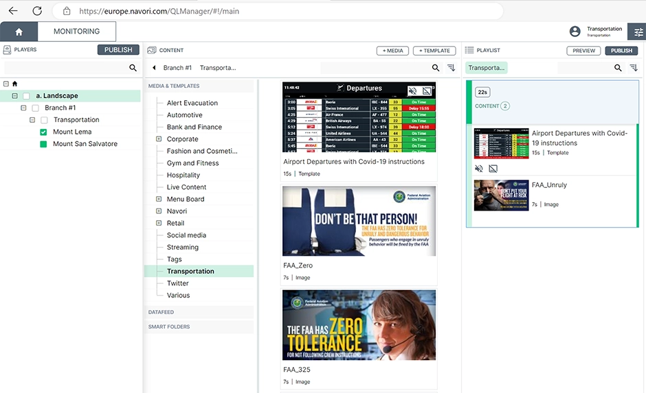The width and height of the screenshot is (646, 393).
Task: Click the browser address bar URL
Action: [159, 11]
